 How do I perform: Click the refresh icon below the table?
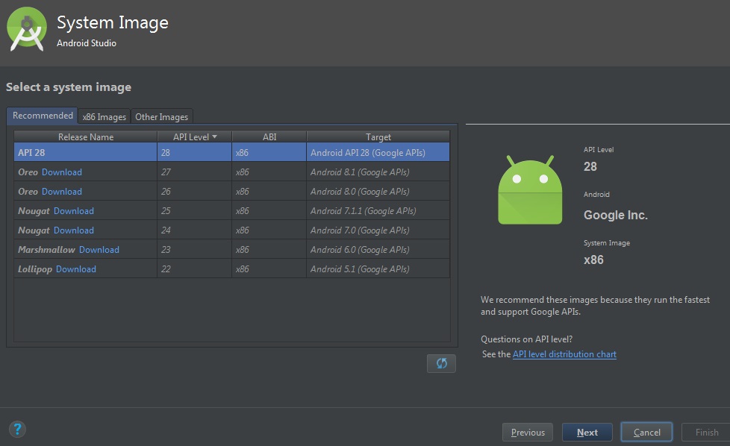pyautogui.click(x=441, y=363)
